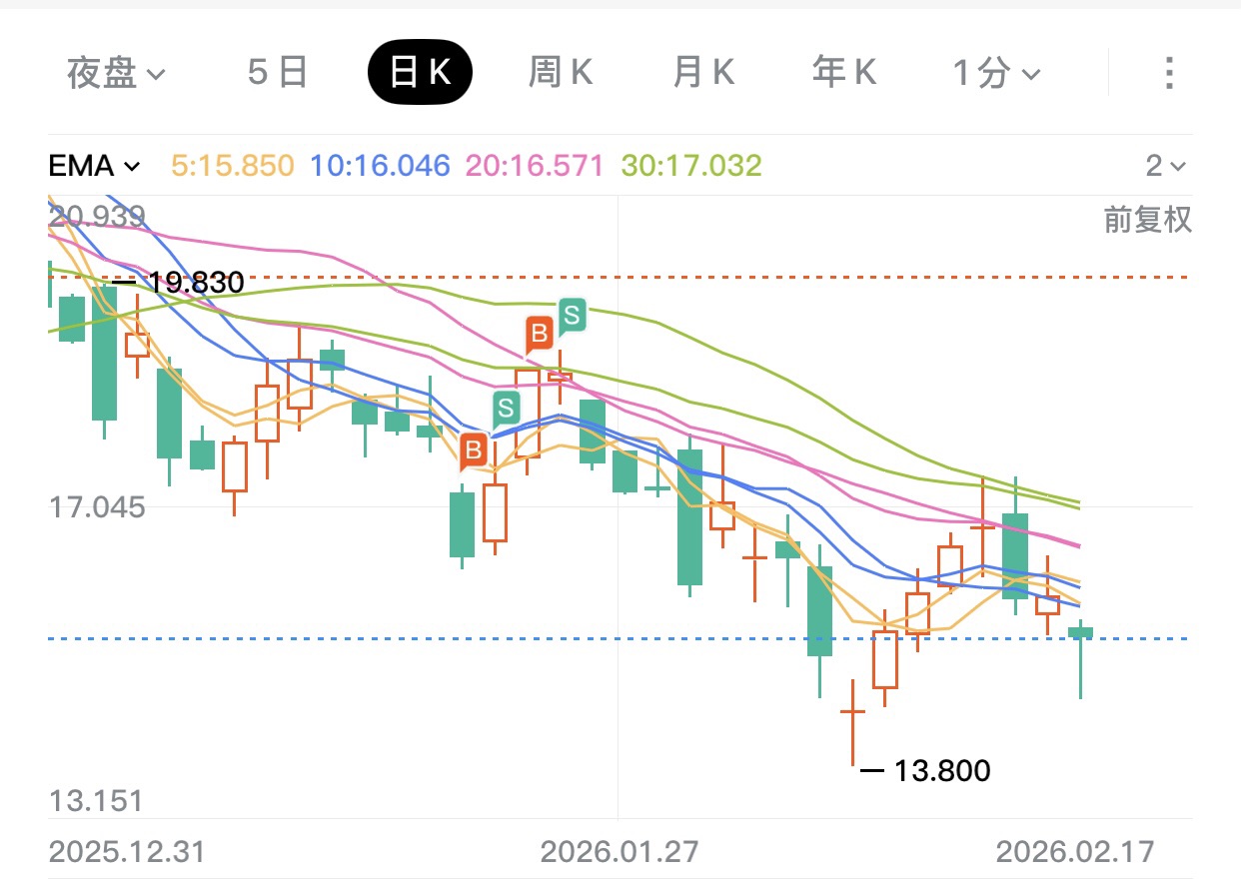Click the EMA 10 value 16.046

point(381,166)
